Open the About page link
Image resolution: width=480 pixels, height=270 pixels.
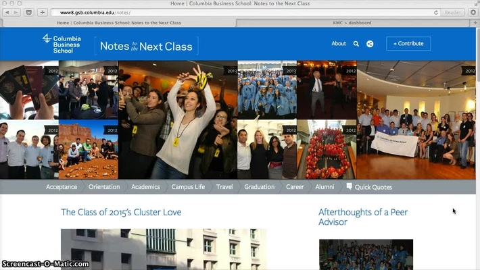coord(339,44)
